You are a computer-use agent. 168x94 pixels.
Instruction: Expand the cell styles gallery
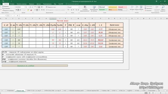click(x=128, y=10)
